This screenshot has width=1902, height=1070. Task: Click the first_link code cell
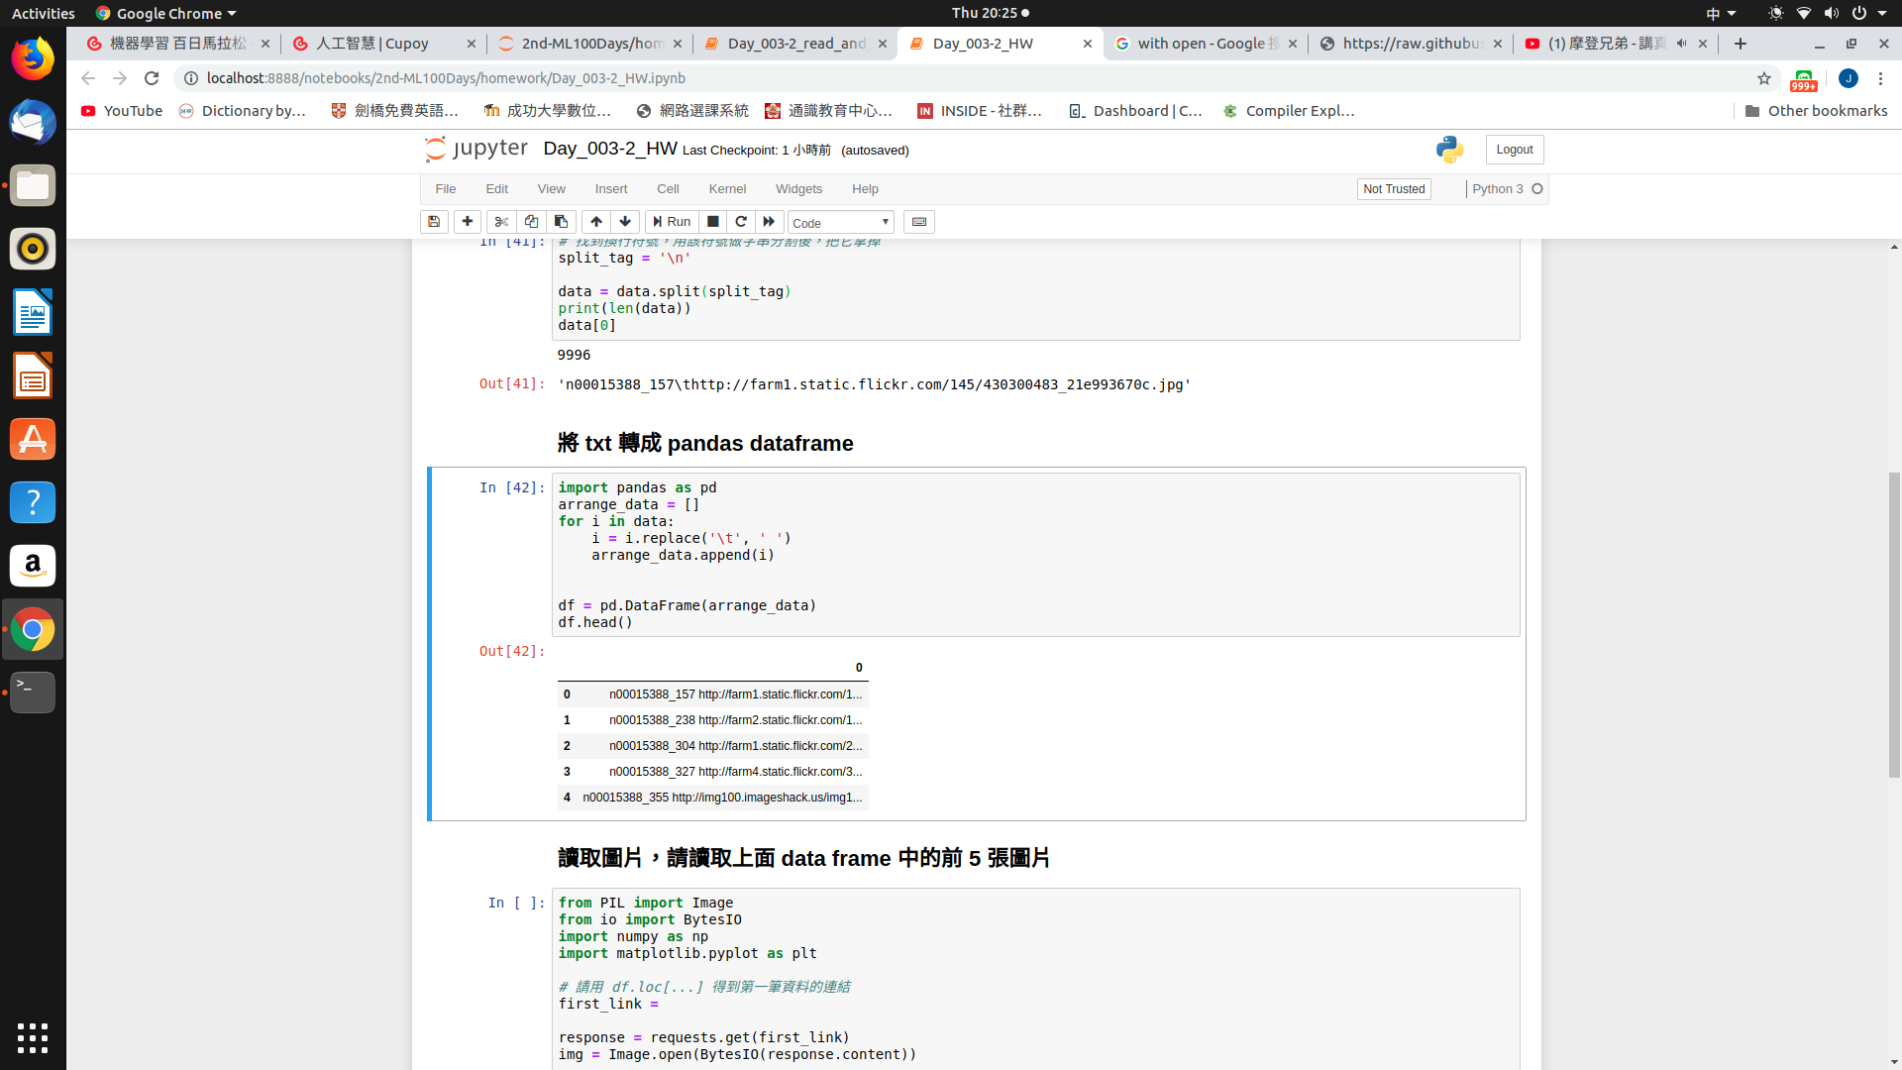pos(1035,979)
